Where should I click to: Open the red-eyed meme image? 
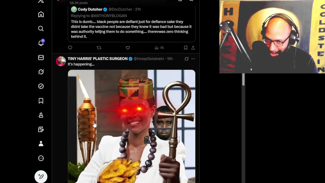[x=132, y=126]
